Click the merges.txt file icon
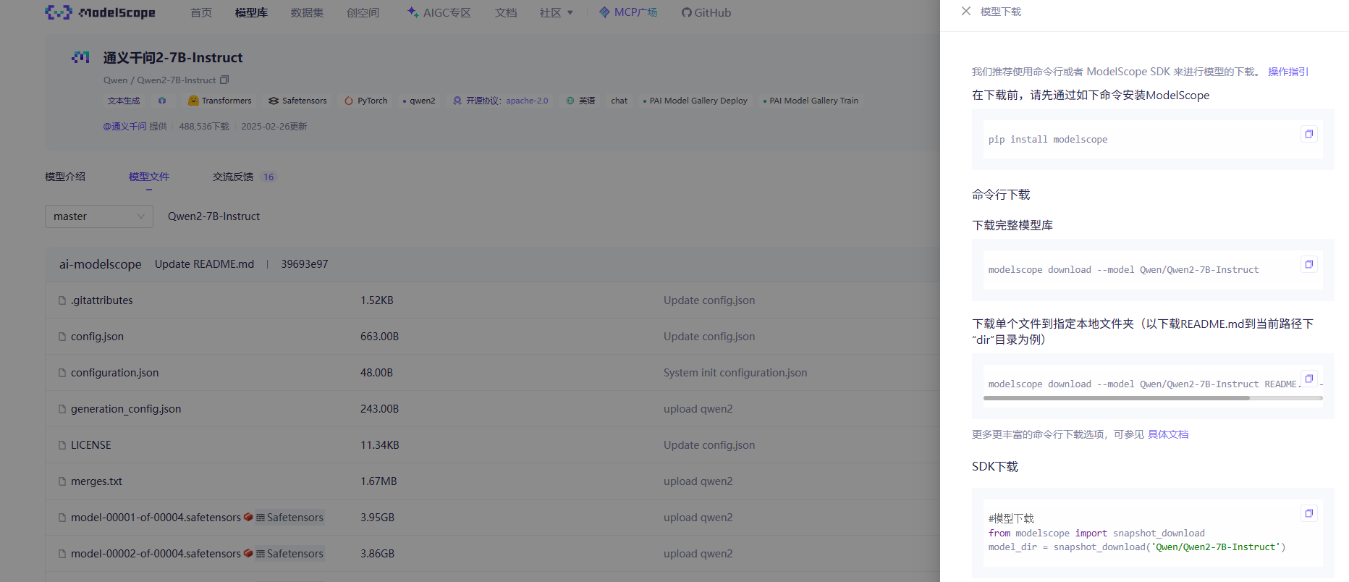Viewport: 1349px width, 582px height. pos(62,481)
